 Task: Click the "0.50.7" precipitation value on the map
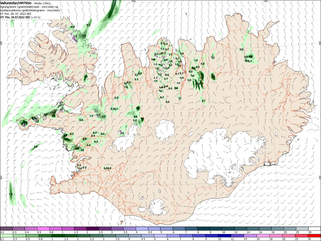(114, 109)
